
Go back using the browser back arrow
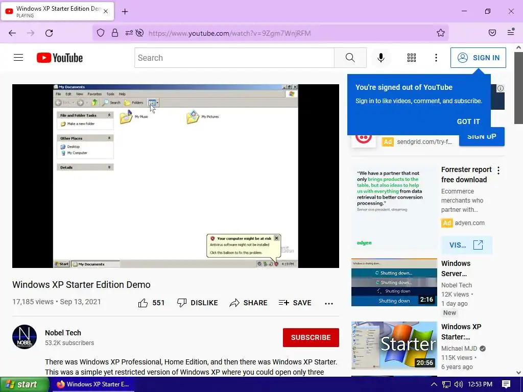(12, 33)
